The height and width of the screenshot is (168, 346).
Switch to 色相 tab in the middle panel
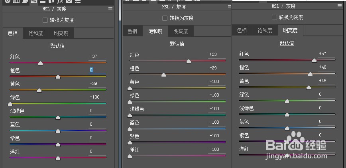coord(132,31)
